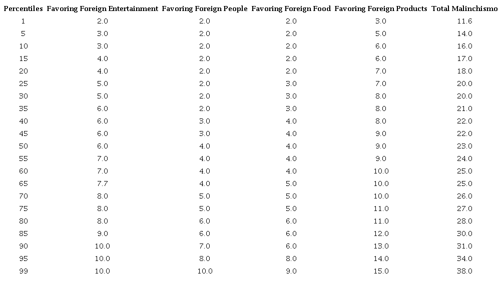The image size is (502, 296).
Task: Select the 11.6 Total Malinchismo value
Action: pos(464,21)
